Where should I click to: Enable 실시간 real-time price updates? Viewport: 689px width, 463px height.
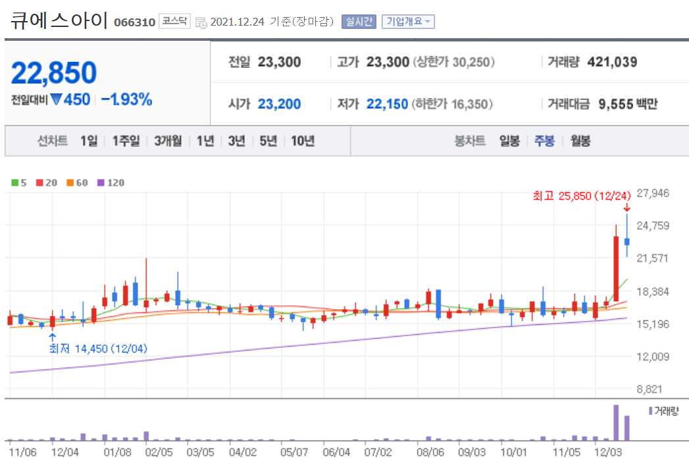coord(359,20)
